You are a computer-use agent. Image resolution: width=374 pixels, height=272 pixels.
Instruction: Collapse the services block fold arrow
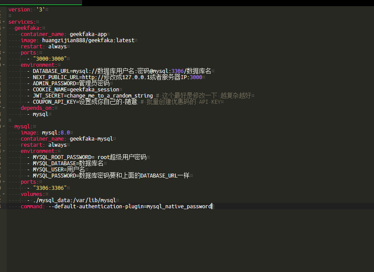pos(3,22)
